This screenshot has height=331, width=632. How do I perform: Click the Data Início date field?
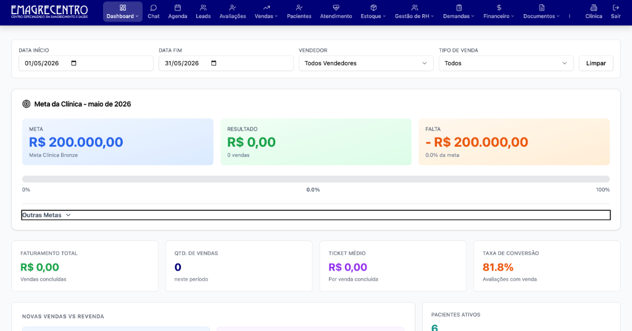[86, 63]
